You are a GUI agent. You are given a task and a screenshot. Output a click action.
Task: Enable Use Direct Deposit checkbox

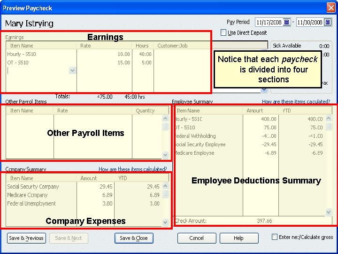(x=223, y=32)
